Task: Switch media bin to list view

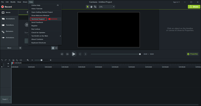Action: click(57, 48)
